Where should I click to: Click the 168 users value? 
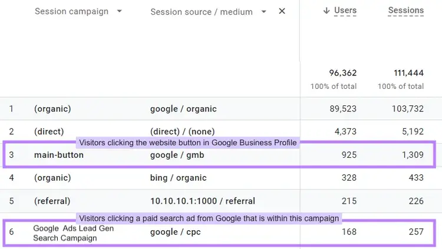[349, 232]
